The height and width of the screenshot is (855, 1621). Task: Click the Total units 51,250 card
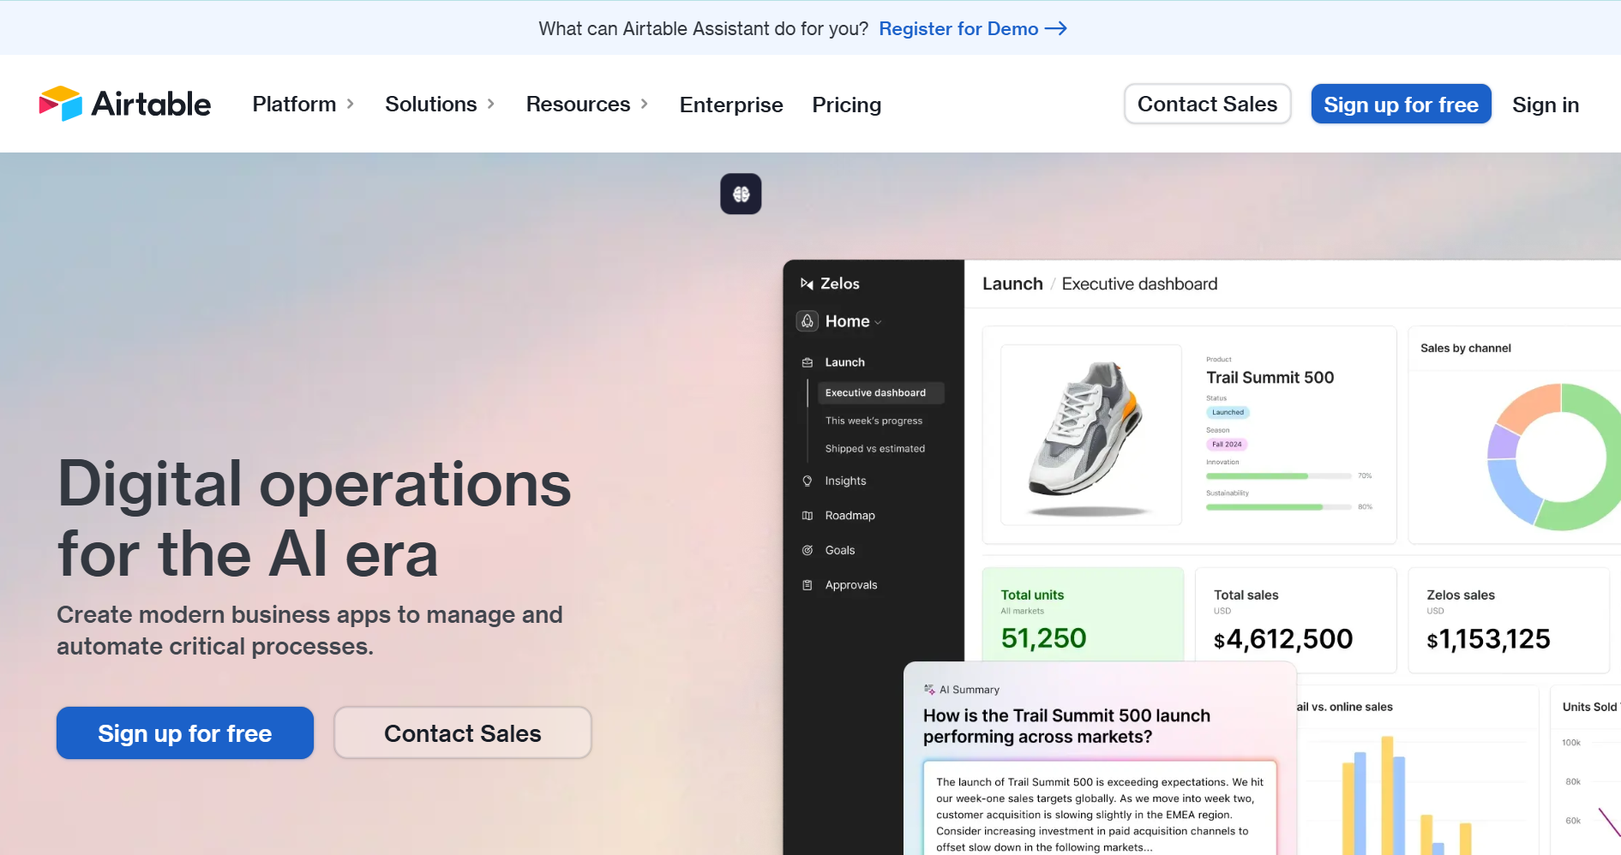1083,615
